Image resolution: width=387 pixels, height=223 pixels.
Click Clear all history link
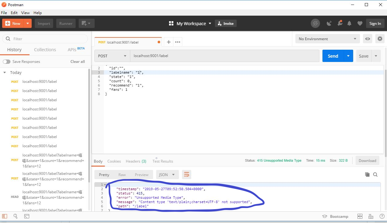pyautogui.click(x=77, y=62)
